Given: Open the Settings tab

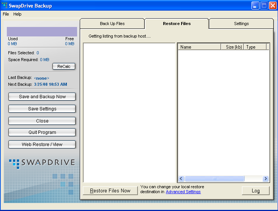Looking at the screenshot, I should coord(241,24).
